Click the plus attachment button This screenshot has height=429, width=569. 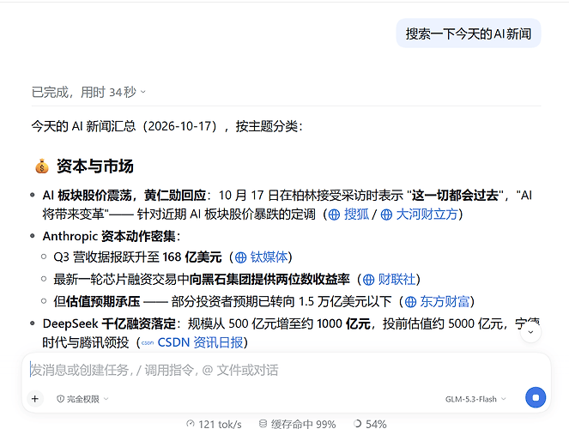(35, 399)
